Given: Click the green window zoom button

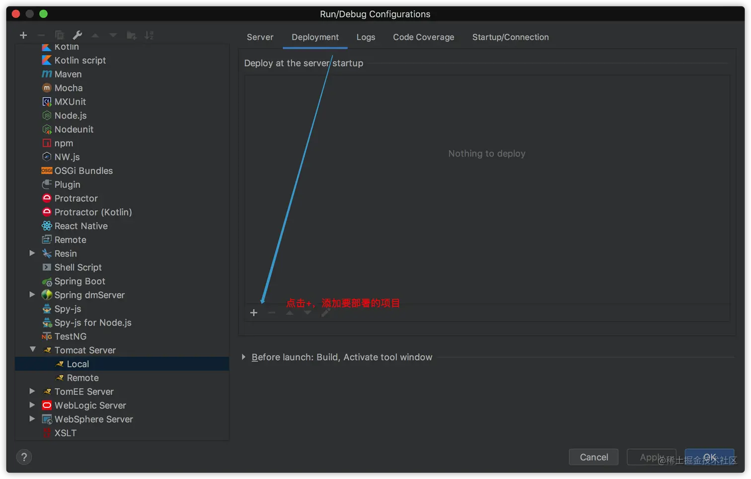Looking at the screenshot, I should click(43, 14).
